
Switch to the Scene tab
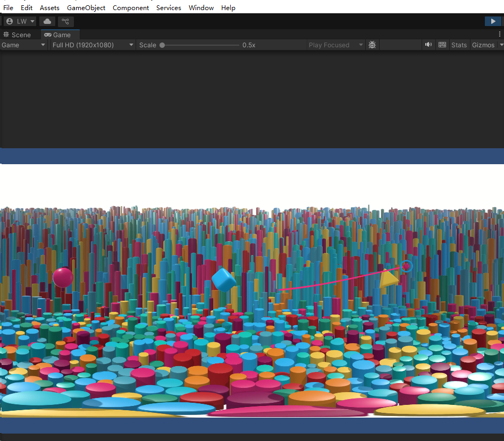coord(18,35)
